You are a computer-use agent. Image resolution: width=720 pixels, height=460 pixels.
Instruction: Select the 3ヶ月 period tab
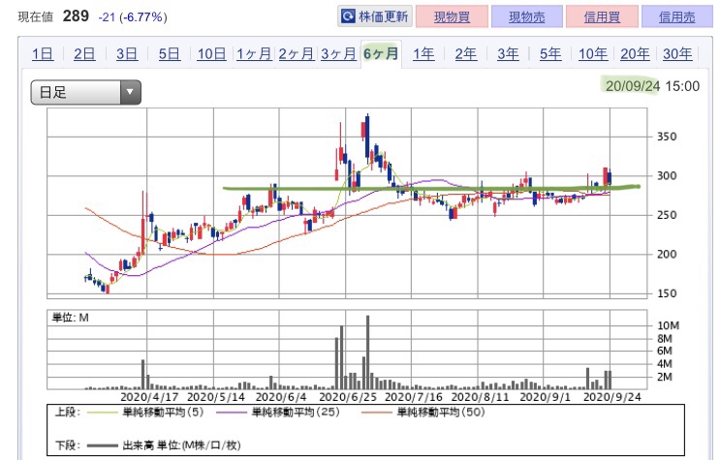tap(338, 54)
